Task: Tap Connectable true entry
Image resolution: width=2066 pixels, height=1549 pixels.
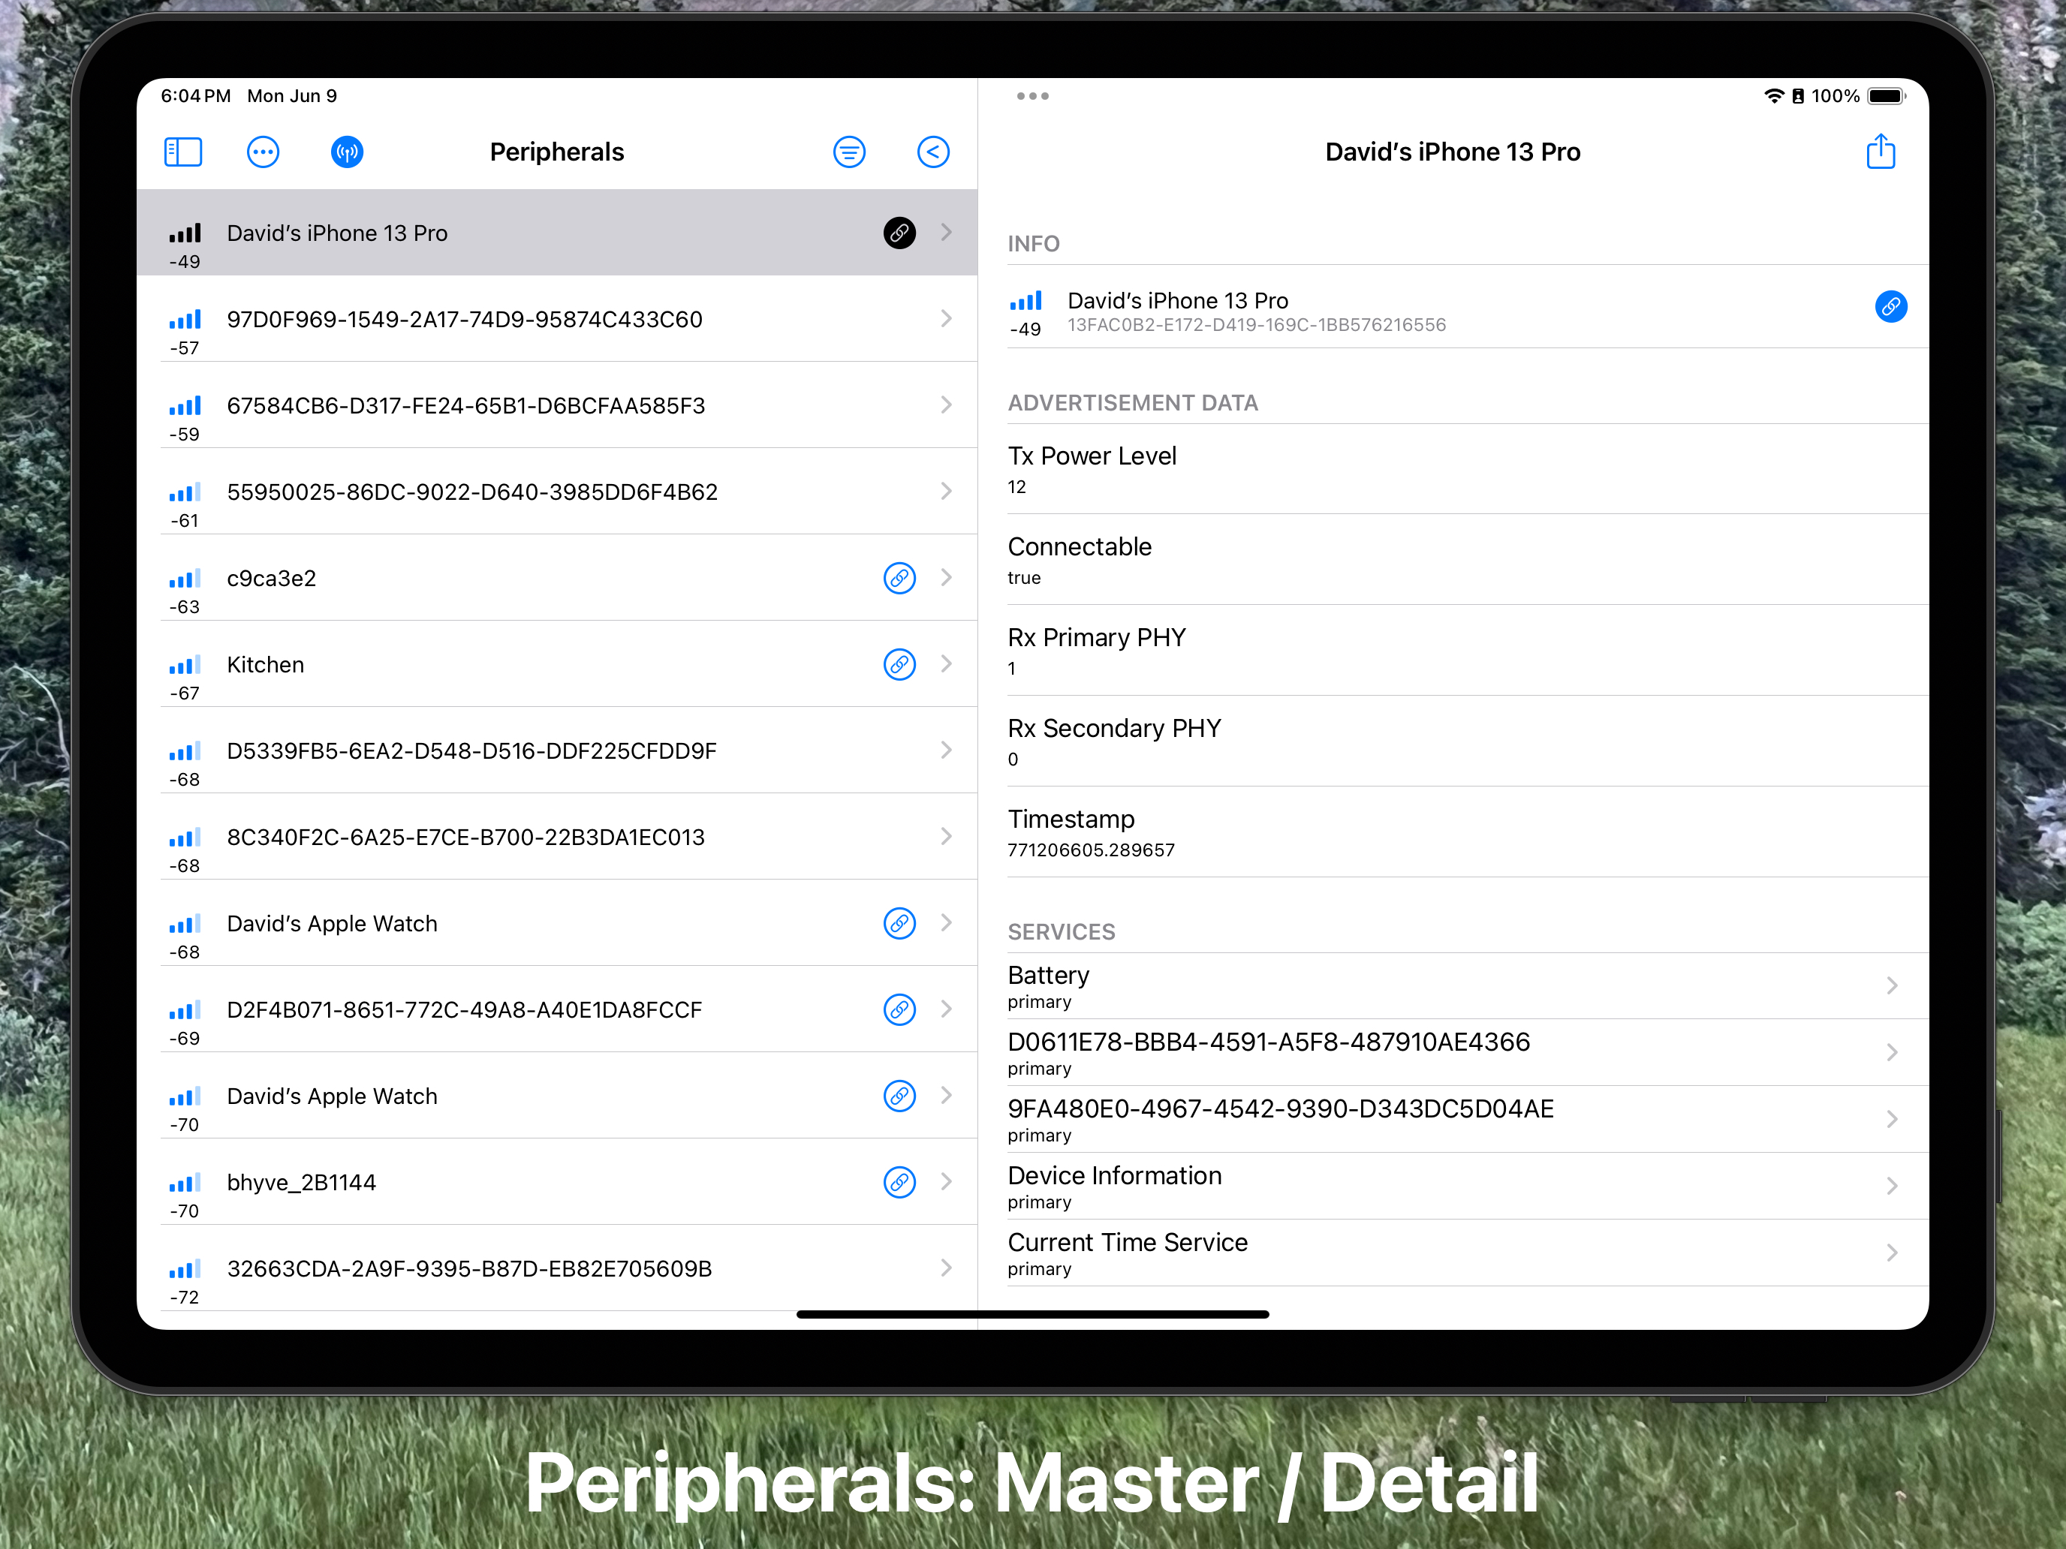Action: tap(1468, 560)
